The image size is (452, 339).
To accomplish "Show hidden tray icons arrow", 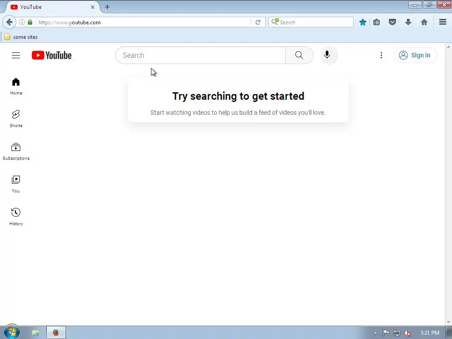I will (375, 333).
